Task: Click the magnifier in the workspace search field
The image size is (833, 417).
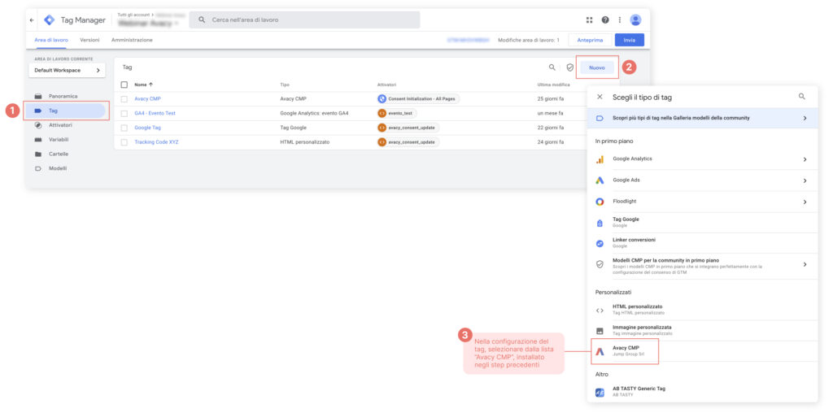Action: point(202,20)
